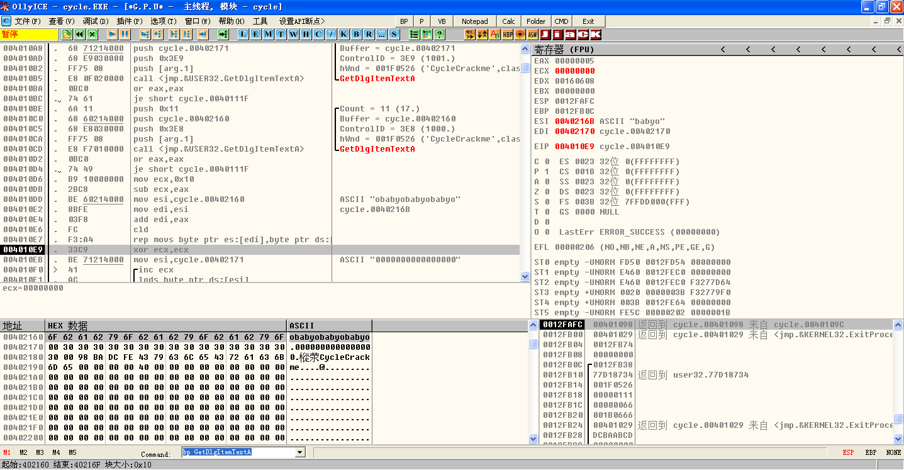Launch Calc from the toolbar
Viewport: 904px width, 470px height.
509,21
